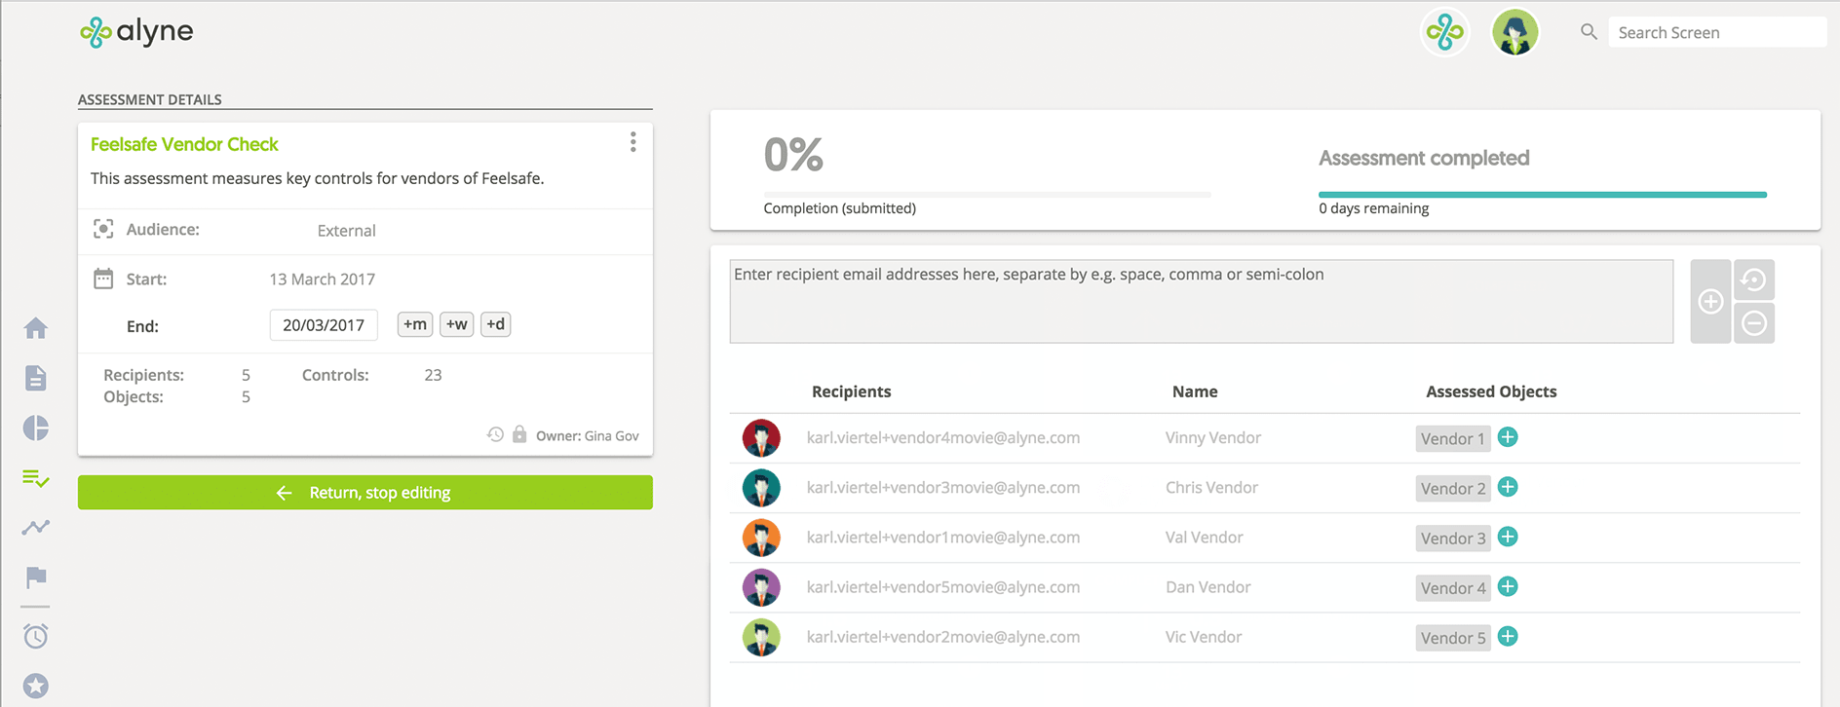Open the documents sidebar icon
Image resolution: width=1840 pixels, height=707 pixels.
tap(36, 378)
